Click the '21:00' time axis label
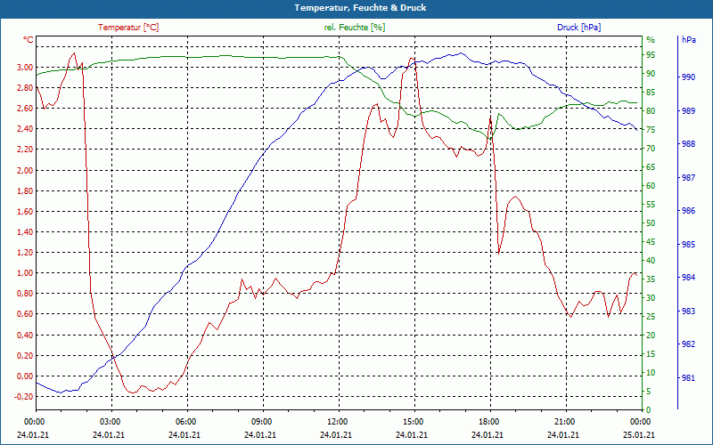Image resolution: width=713 pixels, height=445 pixels. click(564, 422)
